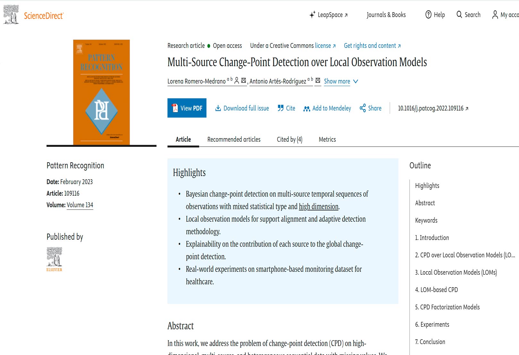This screenshot has width=519, height=355.
Task: Click the Download full issue icon
Action: [x=218, y=108]
